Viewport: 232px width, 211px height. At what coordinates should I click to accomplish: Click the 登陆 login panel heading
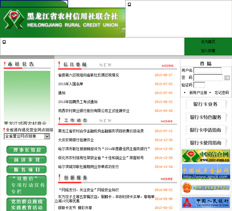click(x=206, y=64)
